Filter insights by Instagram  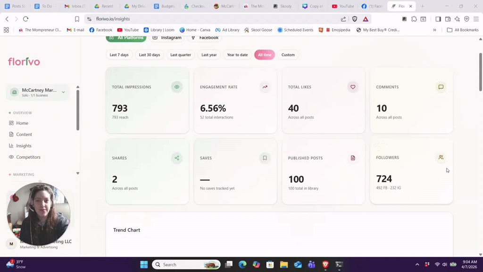[167, 38]
